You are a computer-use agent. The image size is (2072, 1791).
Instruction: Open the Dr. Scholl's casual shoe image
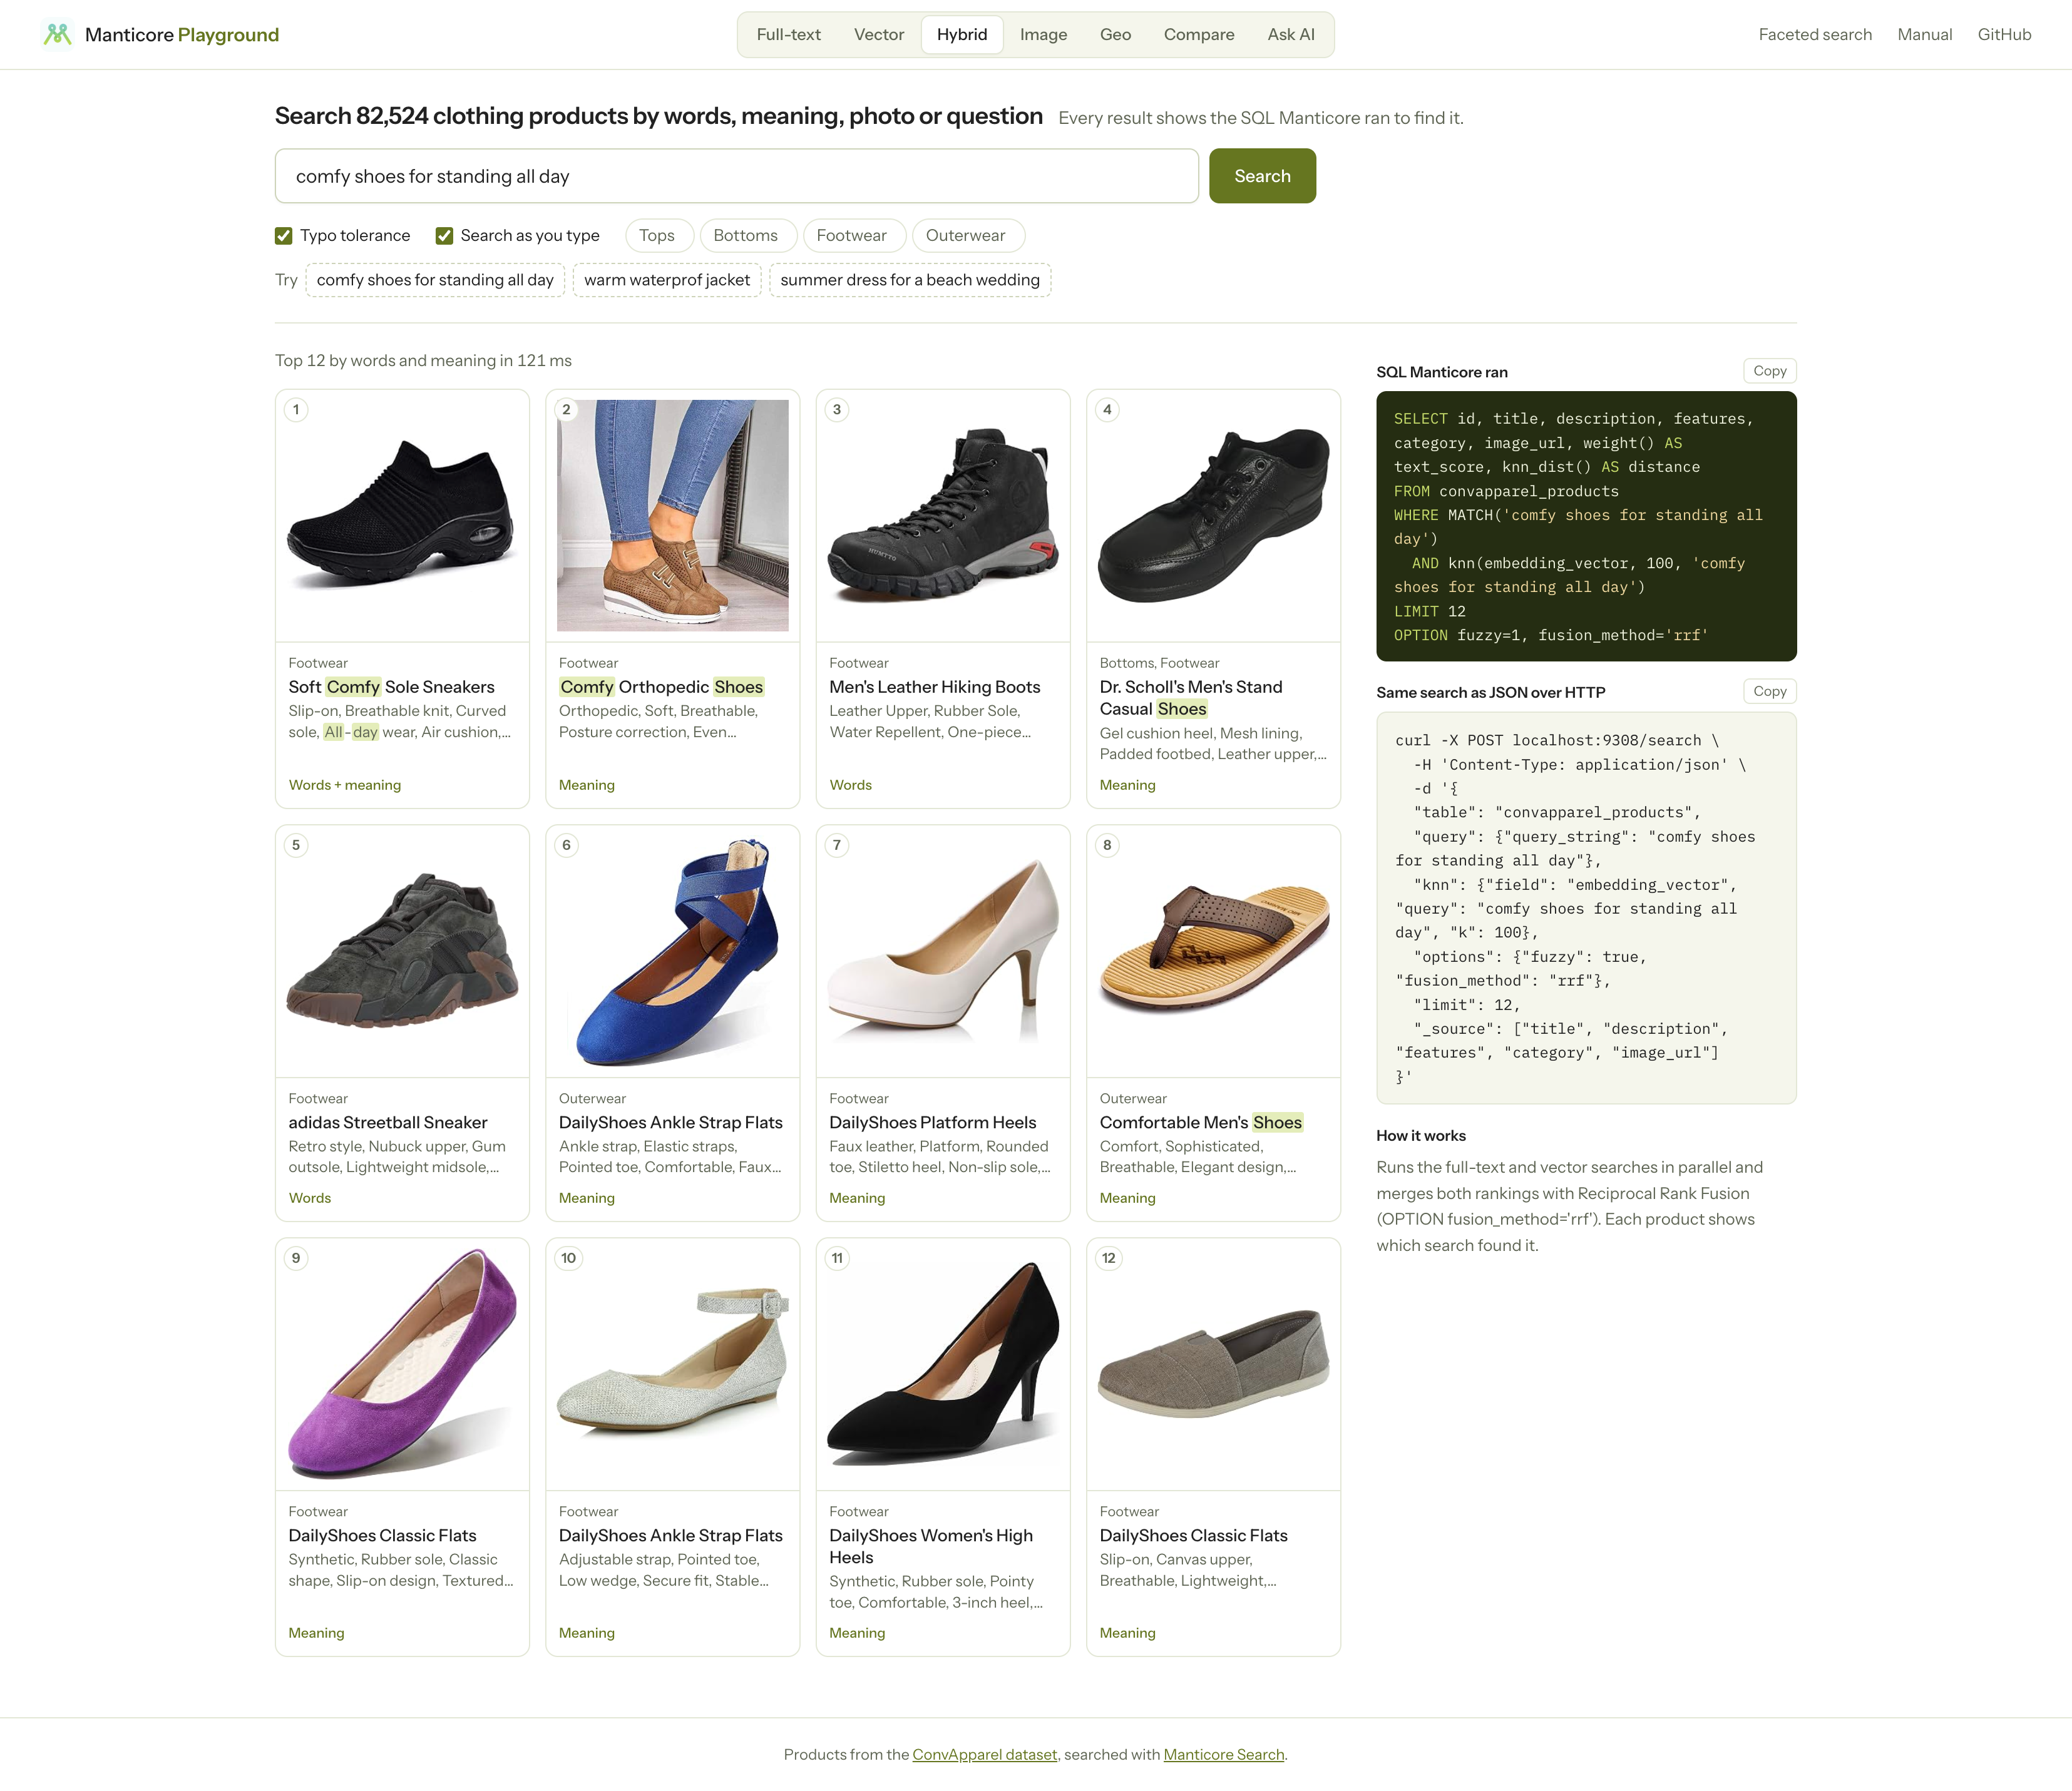click(x=1213, y=516)
